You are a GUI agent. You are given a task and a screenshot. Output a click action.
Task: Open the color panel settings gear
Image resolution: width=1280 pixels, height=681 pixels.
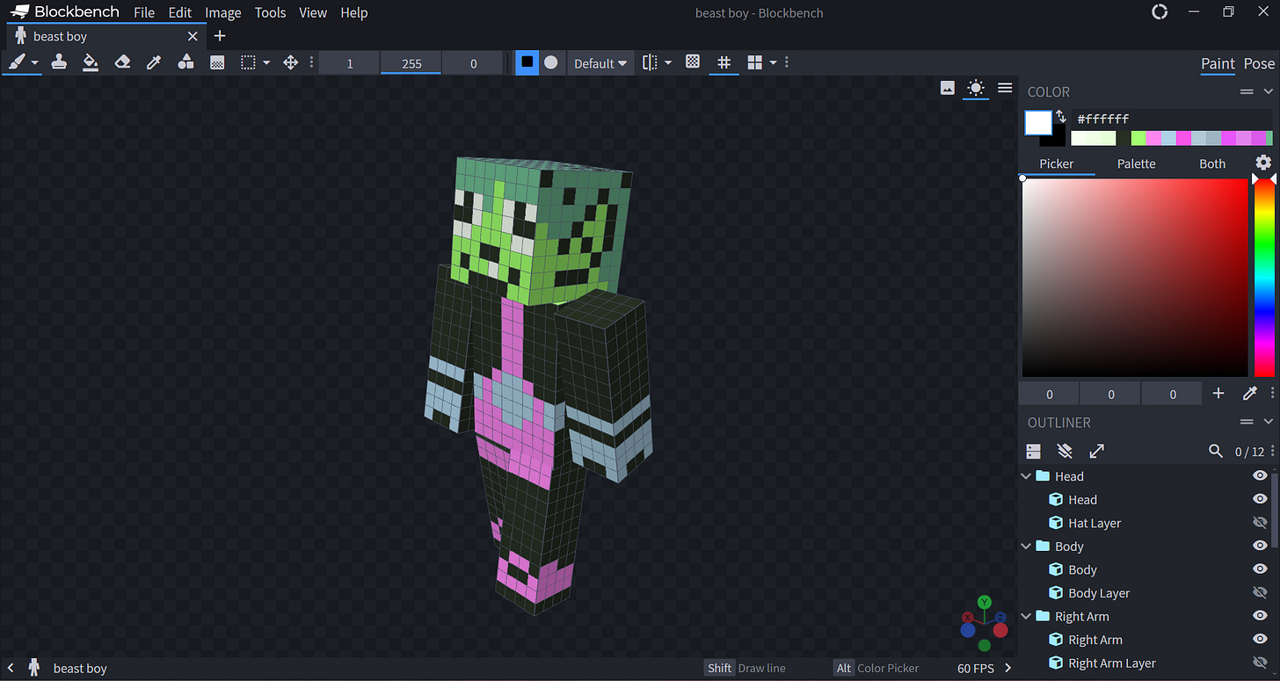coord(1263,163)
